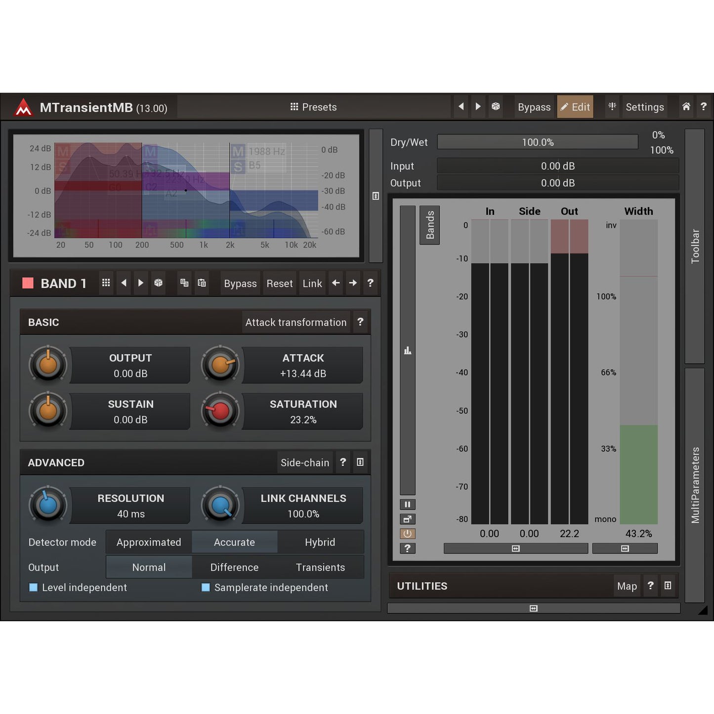The image size is (714, 714).
Task: Click the copy icon in Band 1 toolbar
Action: coord(184,283)
